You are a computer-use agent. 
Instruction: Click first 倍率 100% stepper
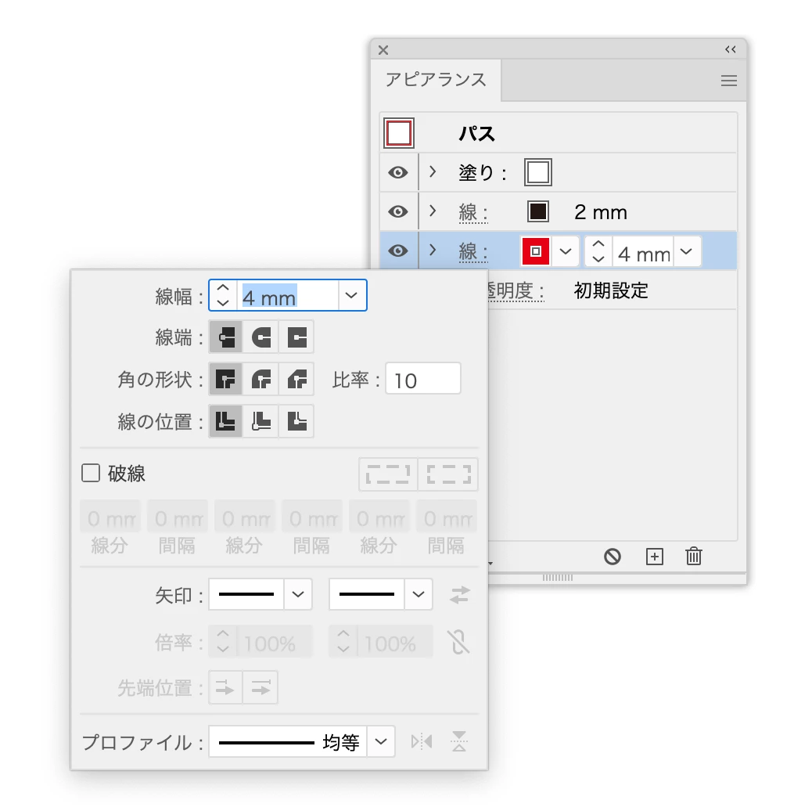pyautogui.click(x=223, y=642)
